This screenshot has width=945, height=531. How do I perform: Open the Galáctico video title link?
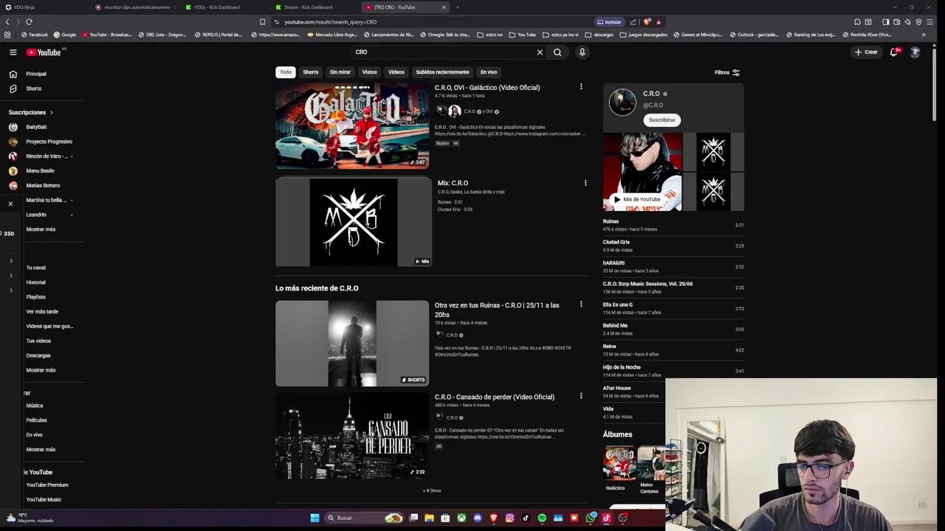pos(487,88)
